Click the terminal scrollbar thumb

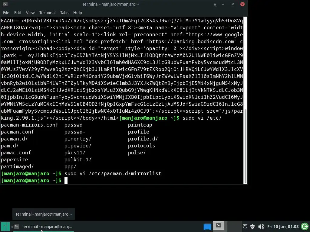(246, 146)
